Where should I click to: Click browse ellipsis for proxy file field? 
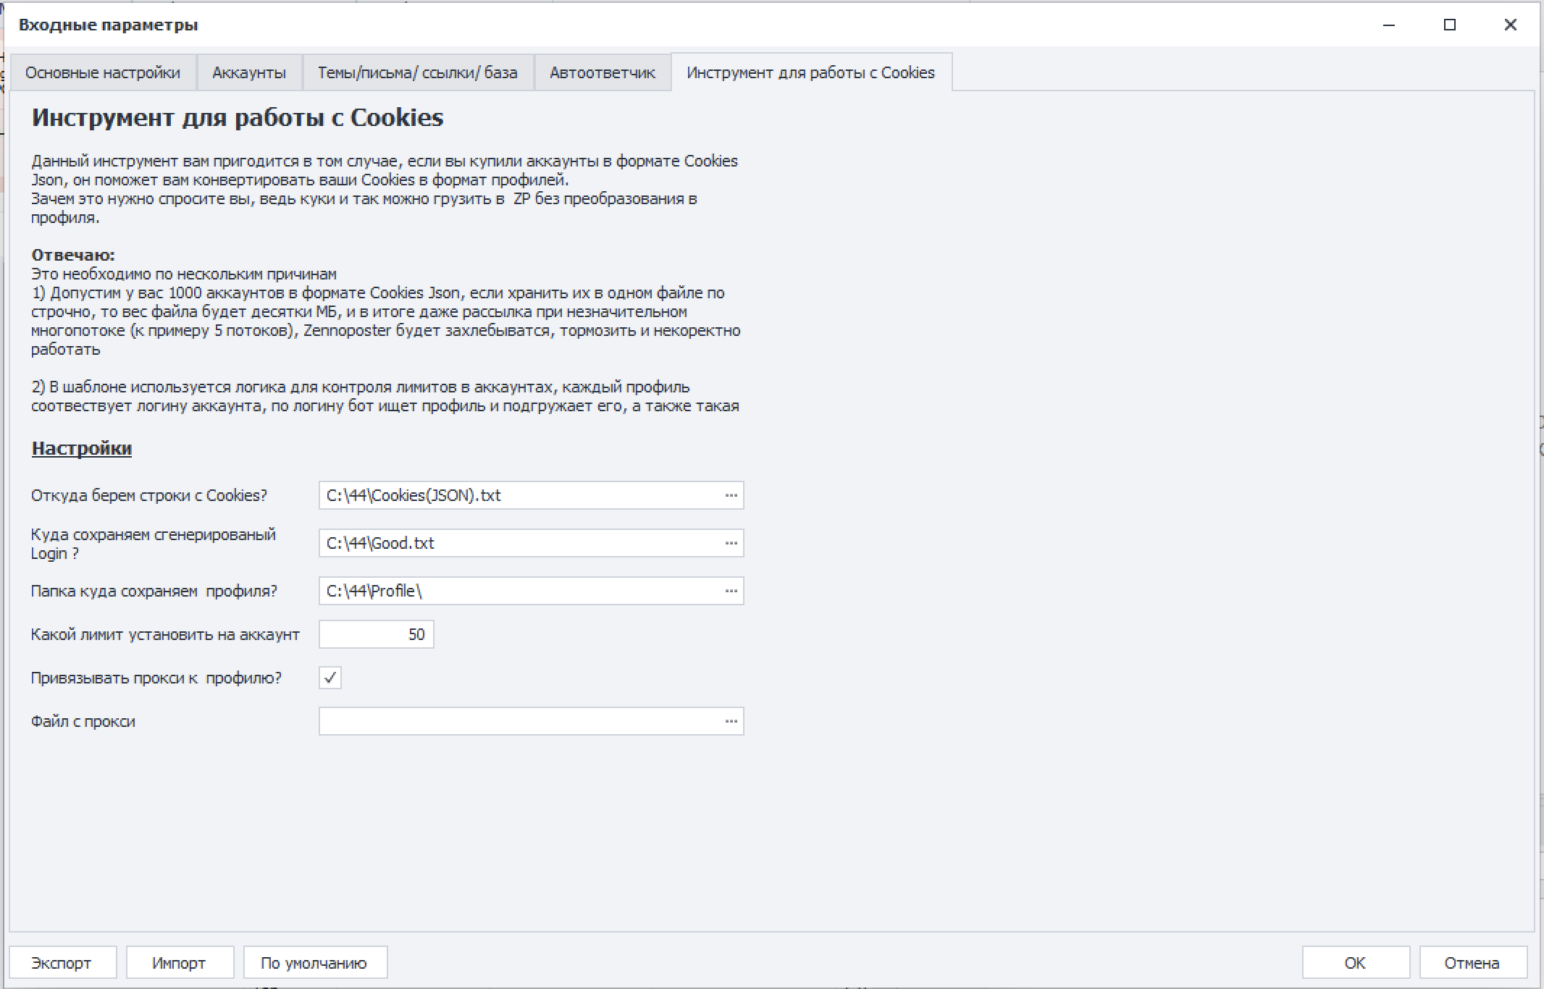click(x=731, y=722)
